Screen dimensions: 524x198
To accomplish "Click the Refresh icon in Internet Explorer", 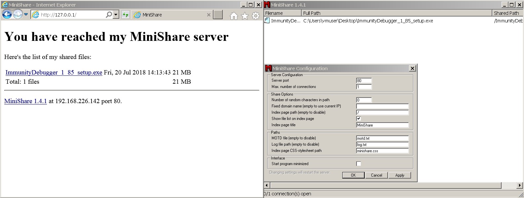I will point(126,15).
